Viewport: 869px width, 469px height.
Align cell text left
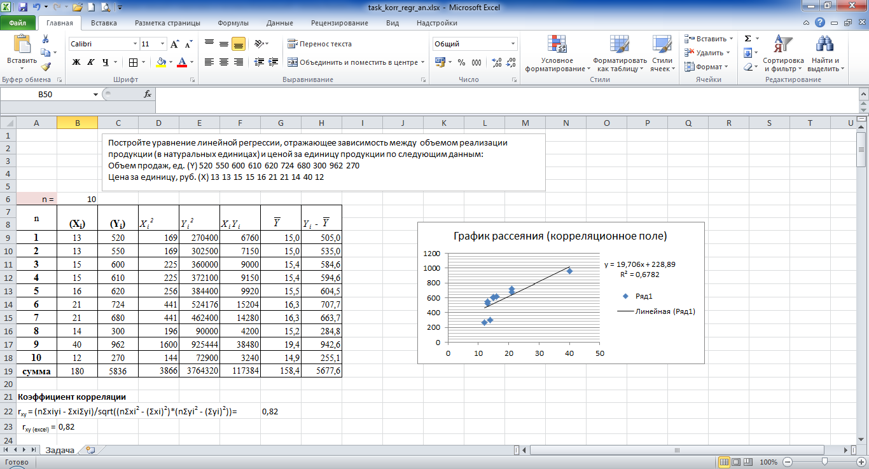tap(209, 62)
